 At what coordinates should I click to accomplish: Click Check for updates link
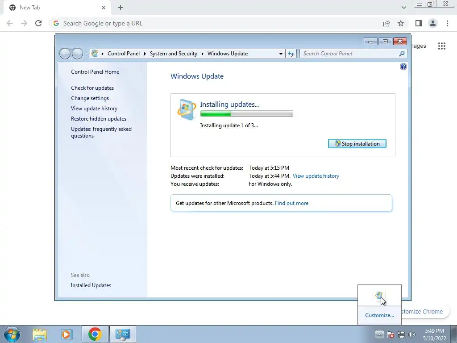click(92, 88)
